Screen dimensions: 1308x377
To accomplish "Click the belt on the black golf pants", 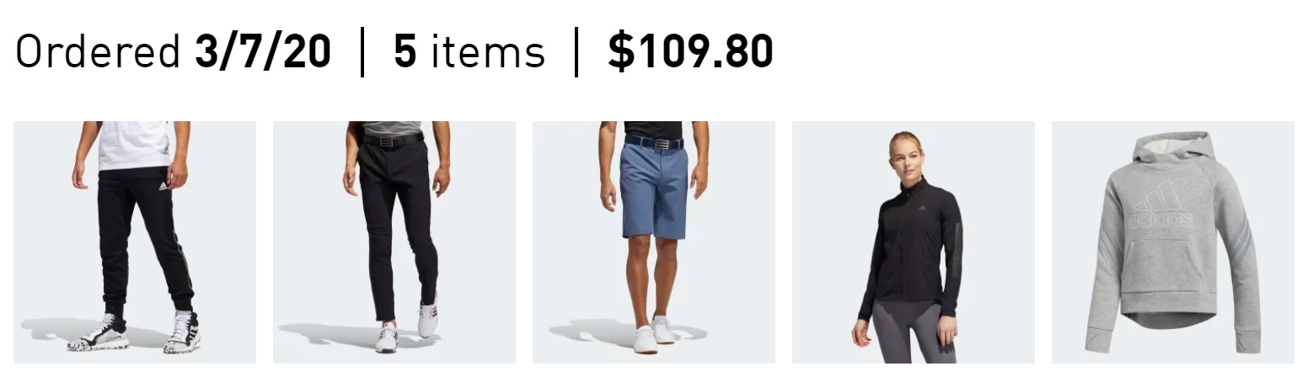I will coord(392,139).
